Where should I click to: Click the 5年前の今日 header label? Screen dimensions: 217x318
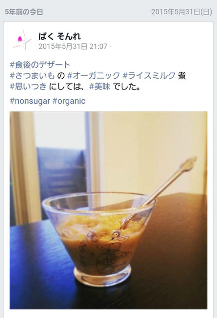[24, 12]
